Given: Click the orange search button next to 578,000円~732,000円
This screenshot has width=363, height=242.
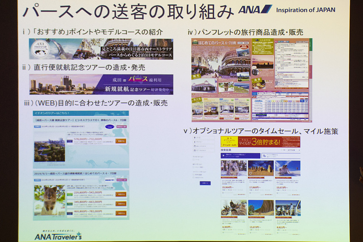Looking at the screenshot, I should click(121, 141).
